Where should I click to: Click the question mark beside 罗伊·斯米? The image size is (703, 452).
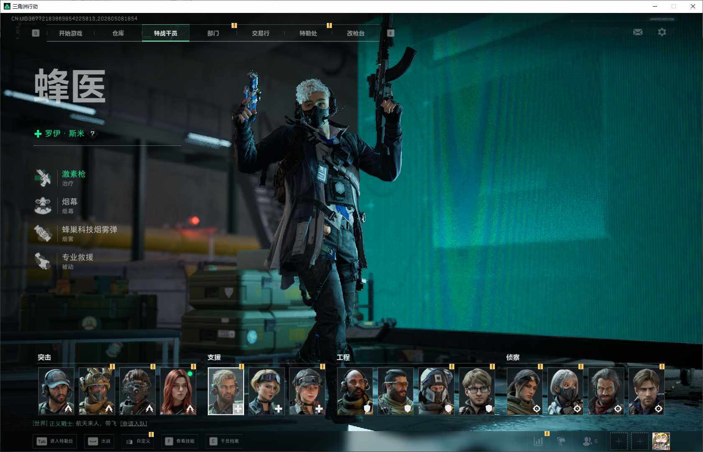tap(92, 134)
